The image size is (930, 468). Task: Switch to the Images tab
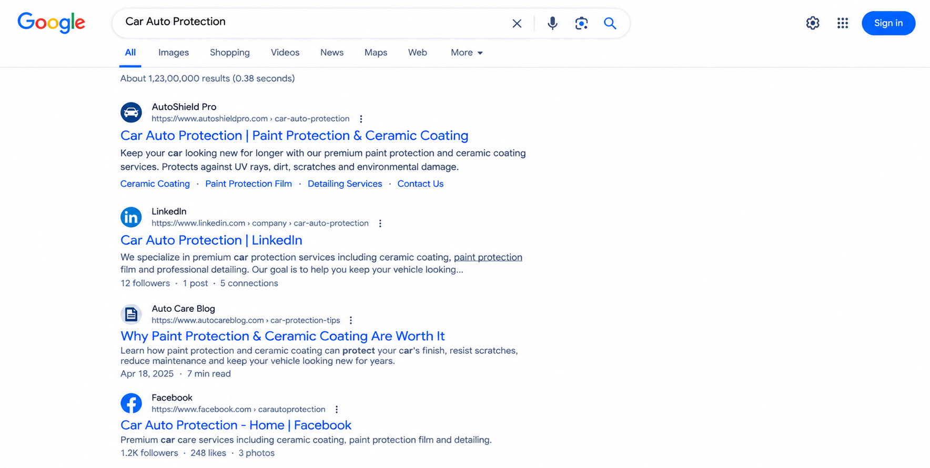[174, 53]
